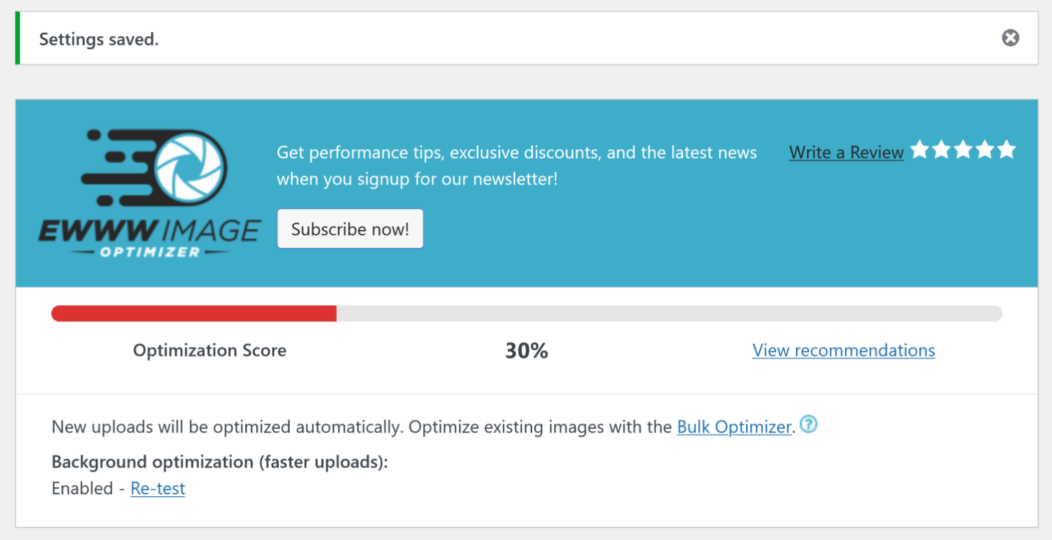Click the 30% score value
Screen dimensions: 1052x540
[526, 350]
